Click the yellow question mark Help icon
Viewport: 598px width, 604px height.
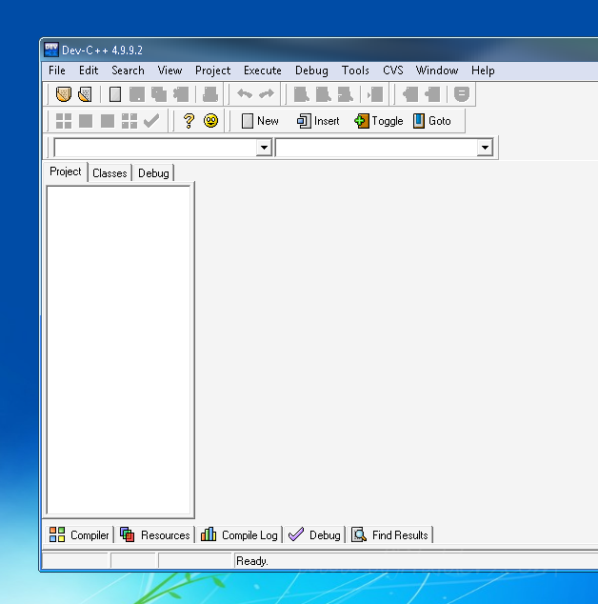189,121
